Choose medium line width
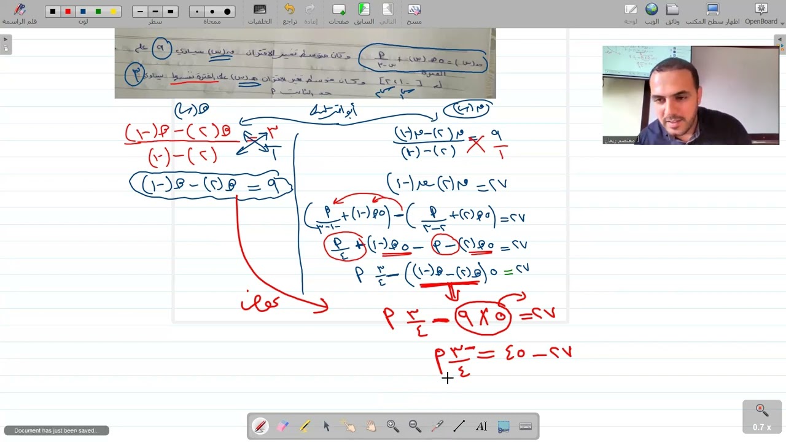This screenshot has width=786, height=442. (155, 12)
